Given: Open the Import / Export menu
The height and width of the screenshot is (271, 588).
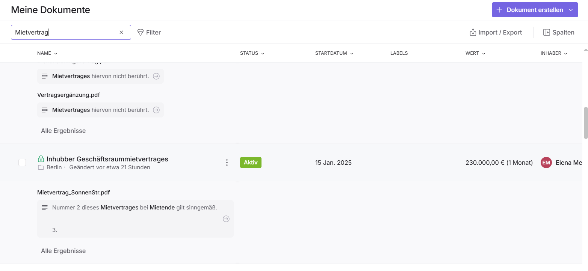Looking at the screenshot, I should [x=496, y=32].
